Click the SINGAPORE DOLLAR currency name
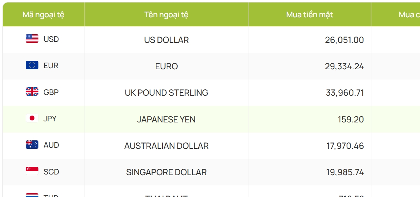420x197 pixels. click(x=166, y=172)
